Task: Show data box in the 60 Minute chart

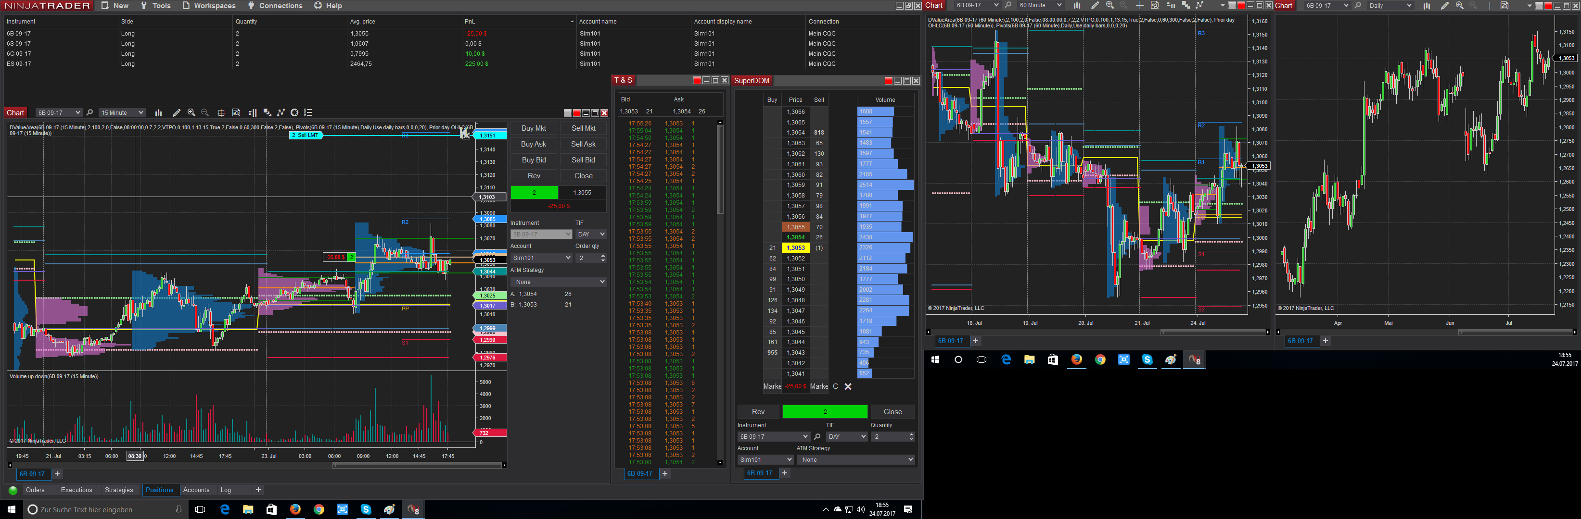Action: (x=1154, y=5)
